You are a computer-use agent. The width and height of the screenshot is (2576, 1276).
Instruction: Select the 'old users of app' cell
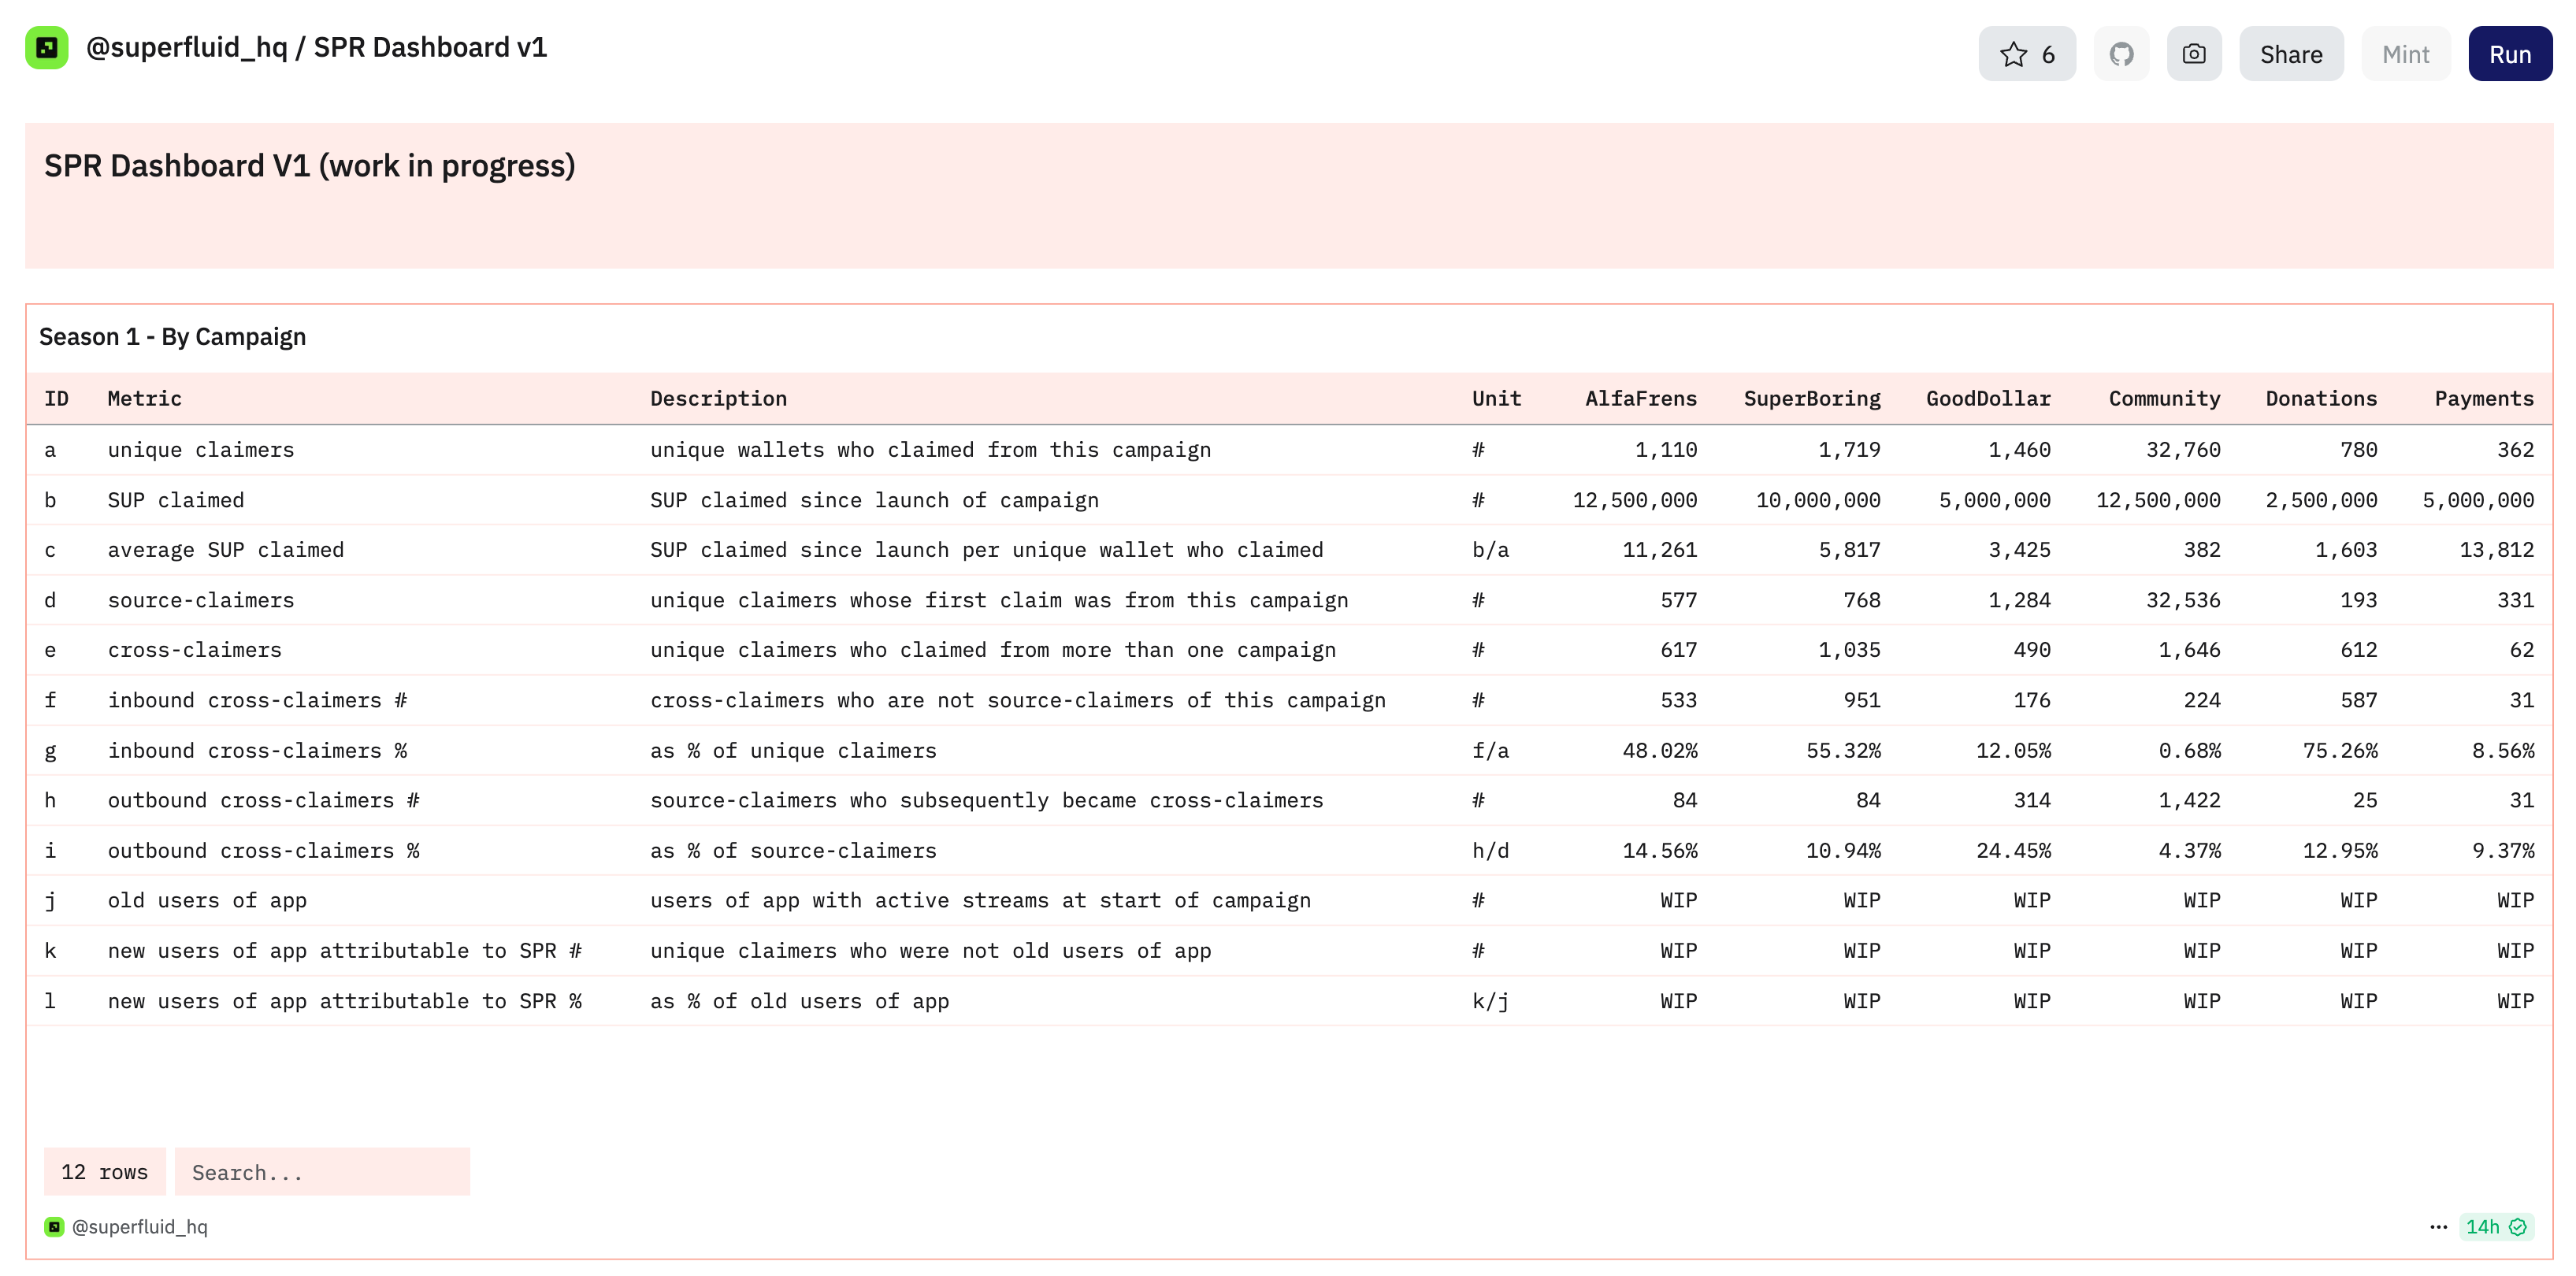pos(207,901)
